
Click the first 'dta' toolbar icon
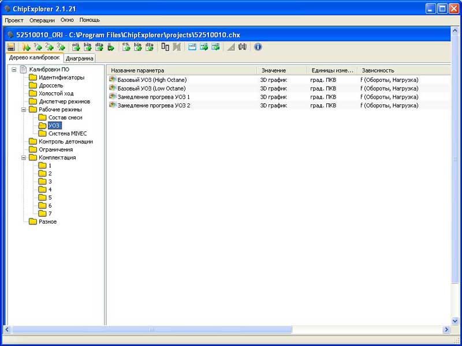click(x=99, y=47)
